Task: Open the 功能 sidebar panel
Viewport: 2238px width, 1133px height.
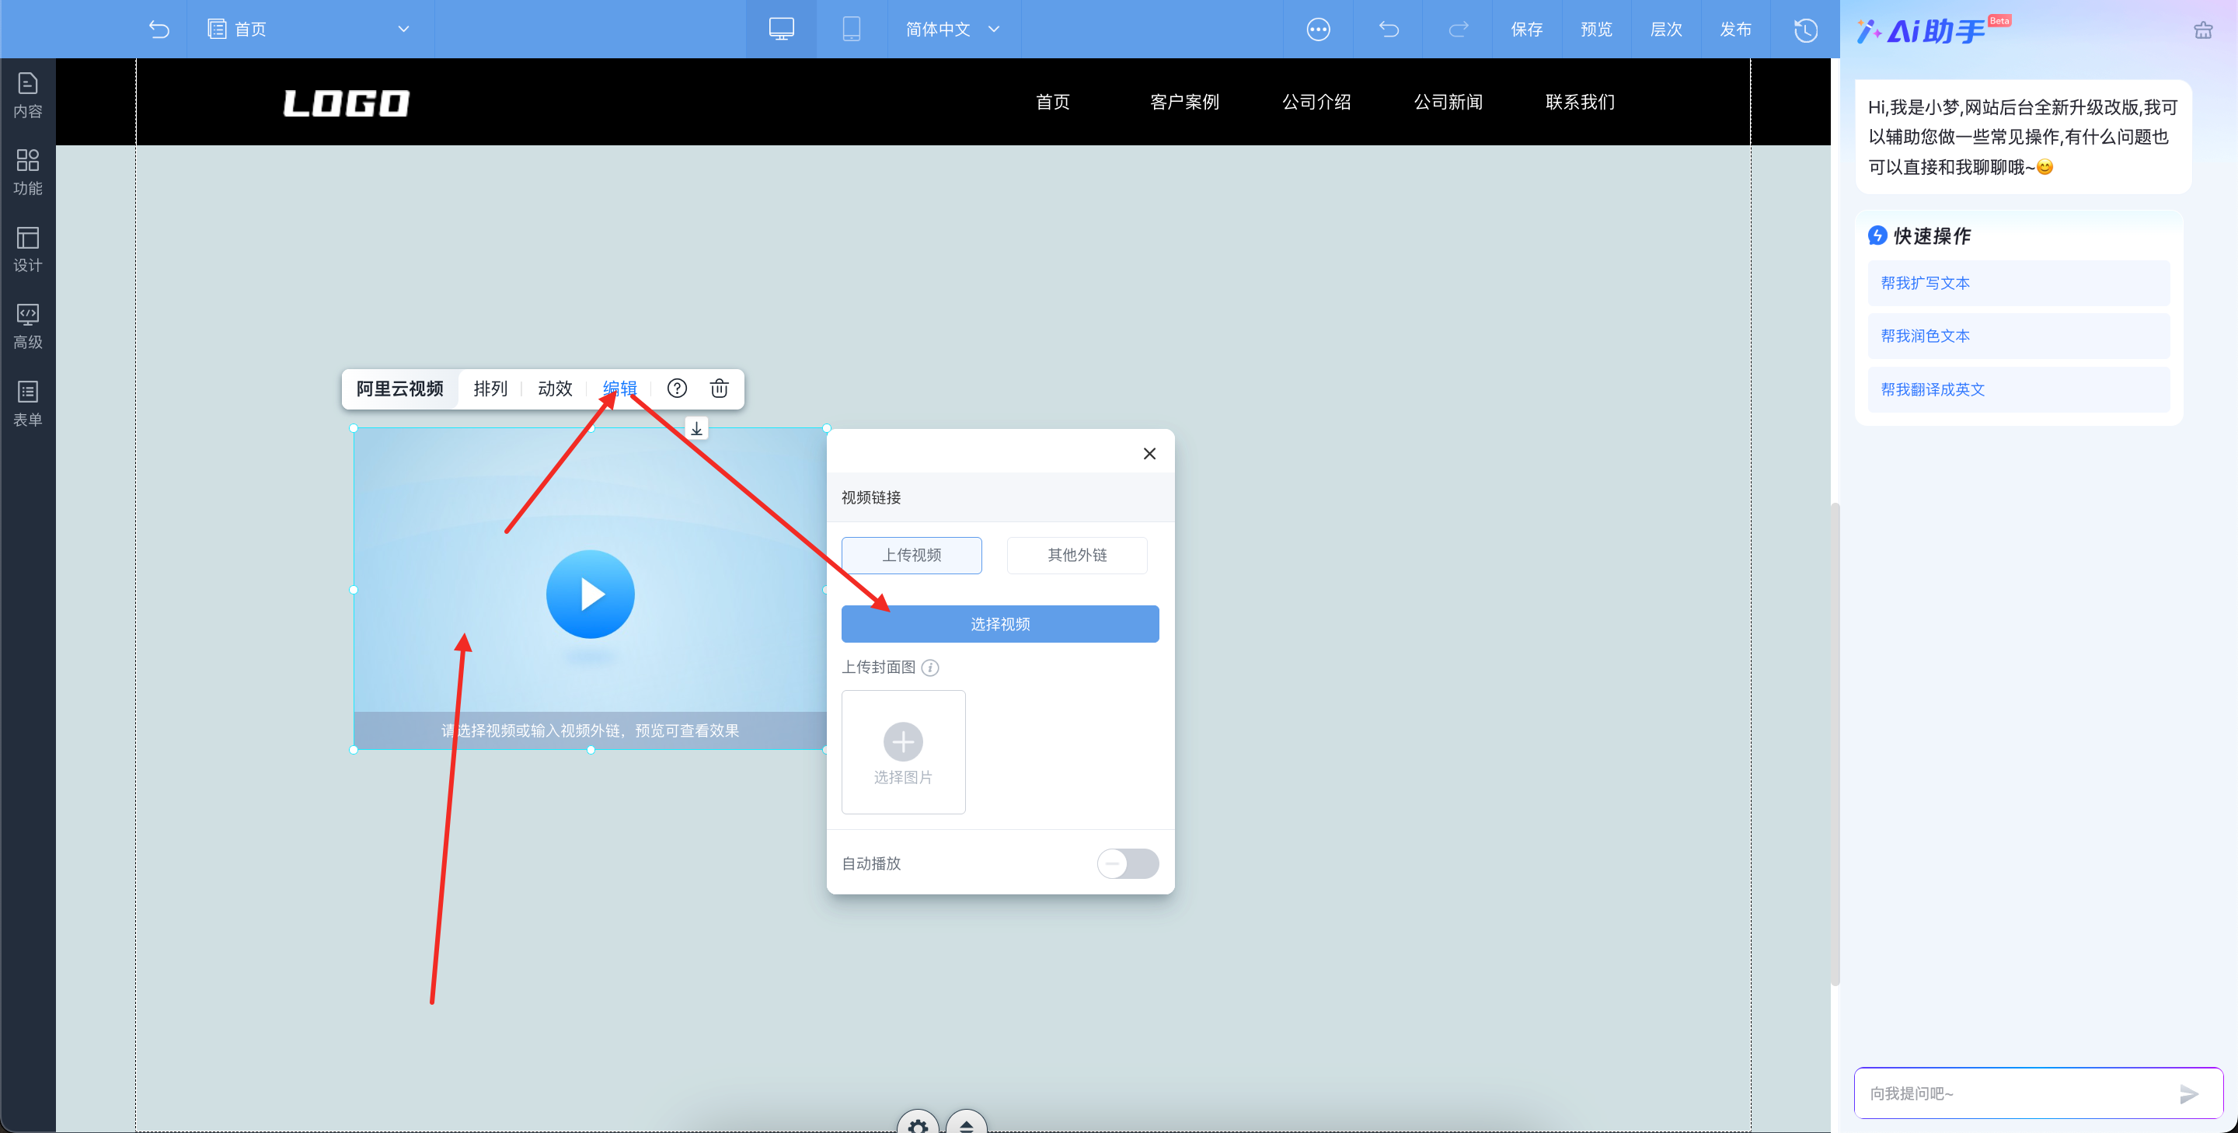Action: [28, 171]
